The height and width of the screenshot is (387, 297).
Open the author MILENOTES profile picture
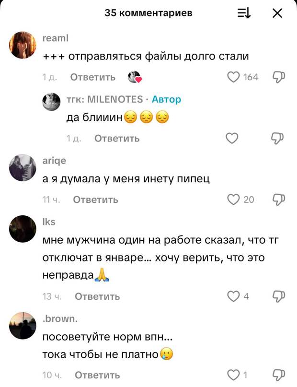51,102
